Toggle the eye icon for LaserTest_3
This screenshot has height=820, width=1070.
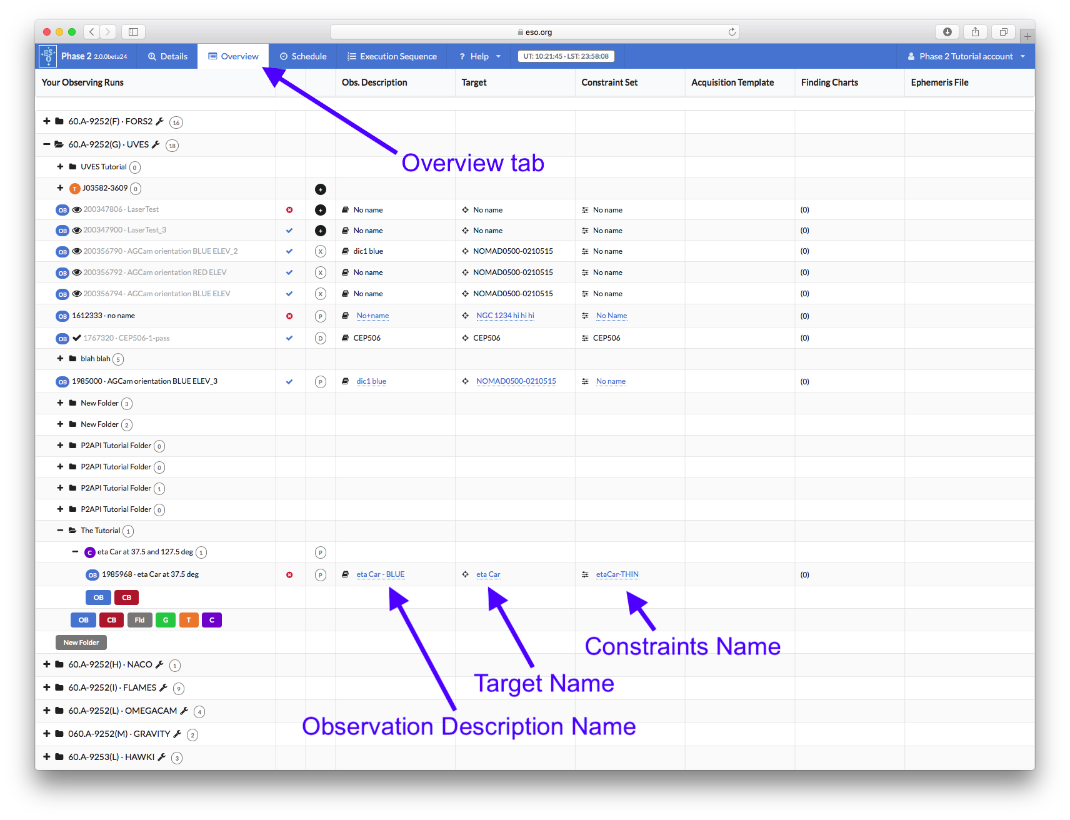point(77,231)
